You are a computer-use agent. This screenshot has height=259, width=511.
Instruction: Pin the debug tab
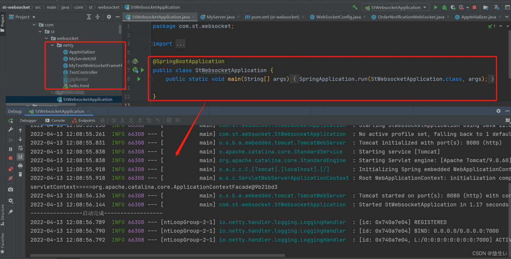coord(10,211)
